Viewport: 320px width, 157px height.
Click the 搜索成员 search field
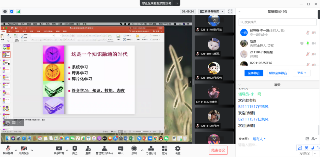(277, 22)
